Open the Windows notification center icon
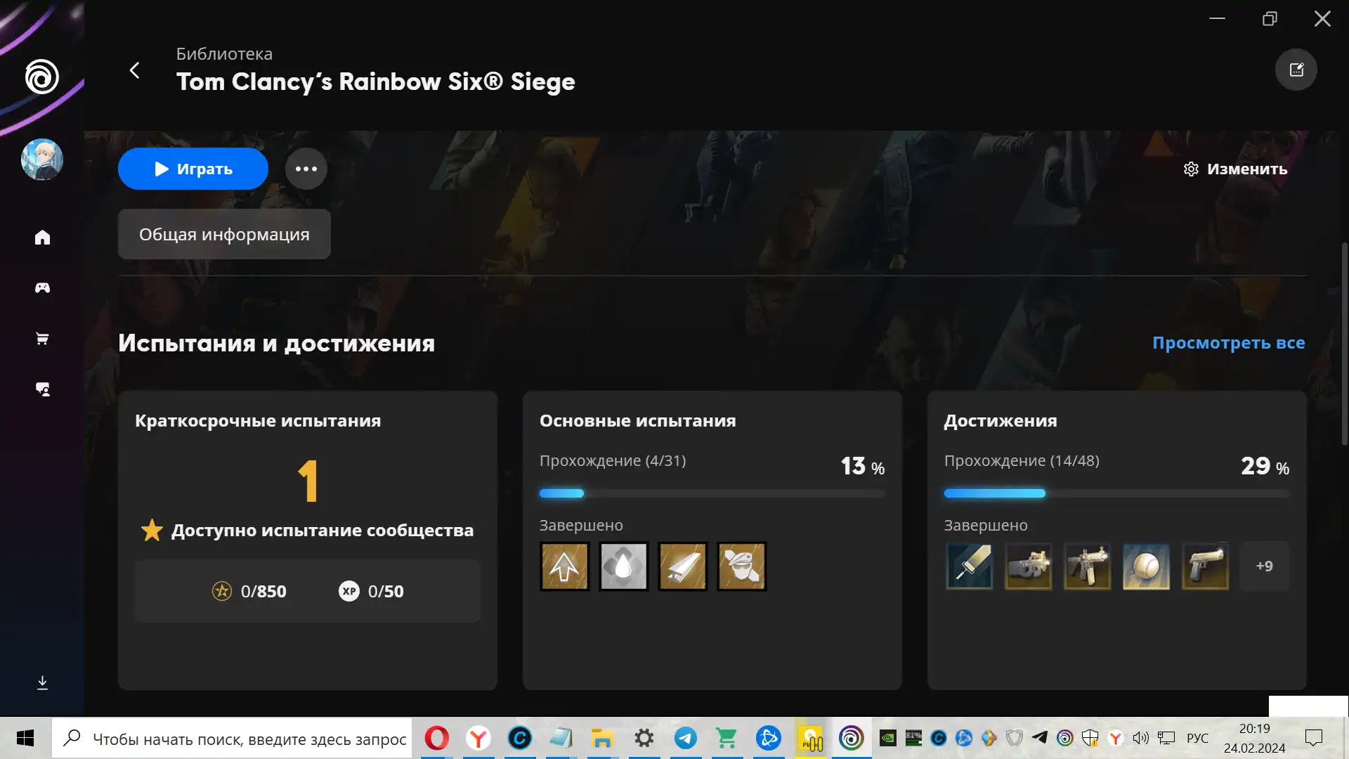This screenshot has height=759, width=1349. coord(1314,738)
